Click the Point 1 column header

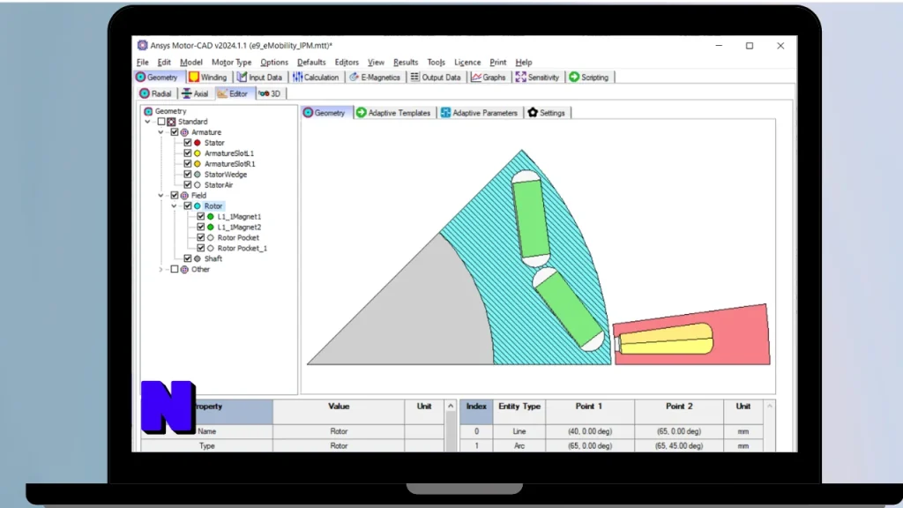(589, 411)
